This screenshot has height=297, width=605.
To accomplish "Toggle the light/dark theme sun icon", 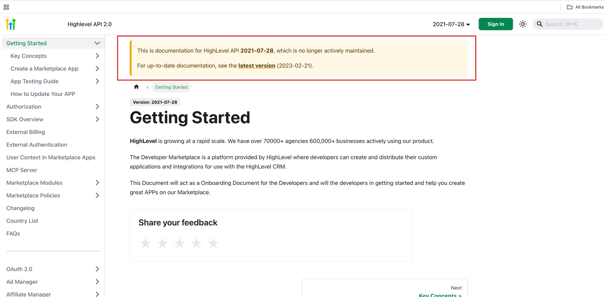I will pyautogui.click(x=523, y=24).
